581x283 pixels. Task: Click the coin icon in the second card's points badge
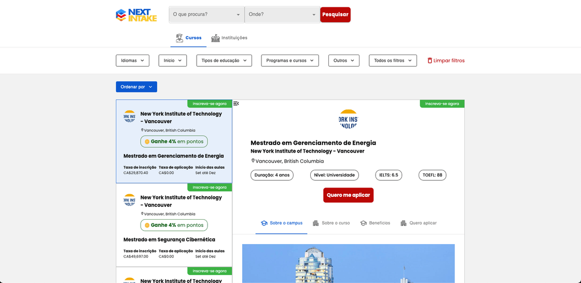coord(147,225)
